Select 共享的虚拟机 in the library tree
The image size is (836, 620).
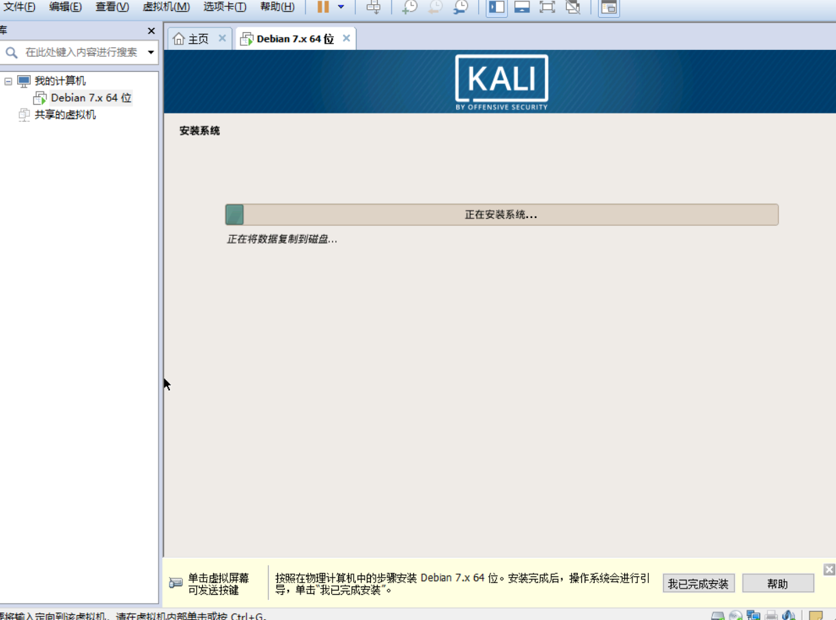[65, 115]
